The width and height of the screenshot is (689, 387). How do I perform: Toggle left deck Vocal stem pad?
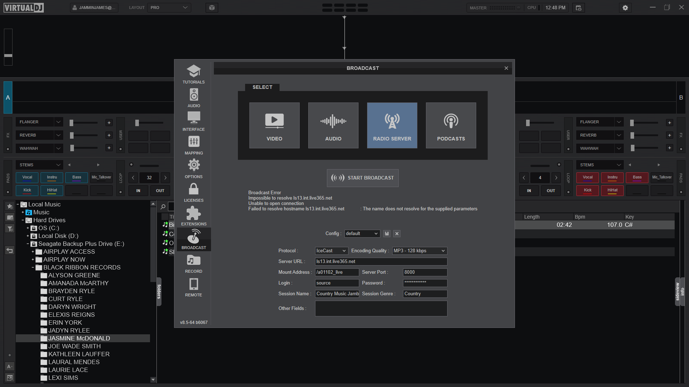27,177
